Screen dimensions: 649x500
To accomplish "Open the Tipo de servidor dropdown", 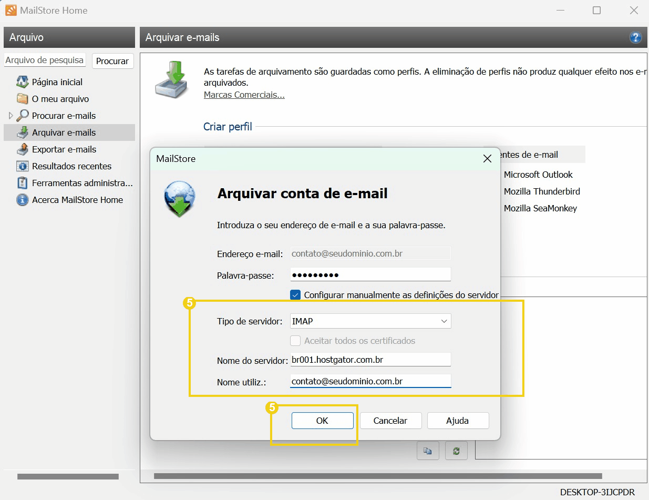I will (x=444, y=321).
